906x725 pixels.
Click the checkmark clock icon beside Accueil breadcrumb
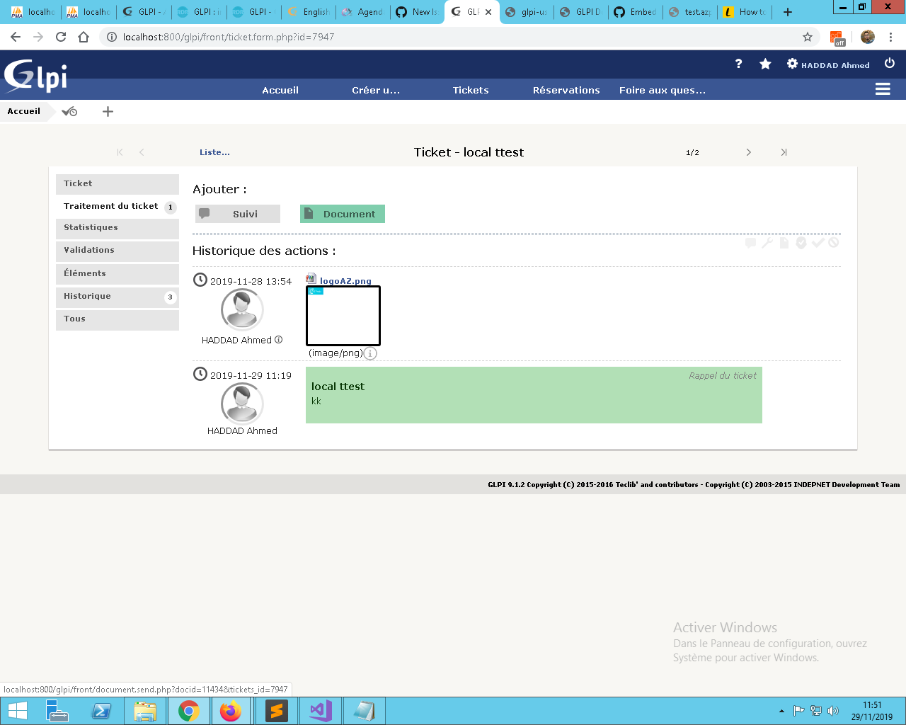[69, 111]
